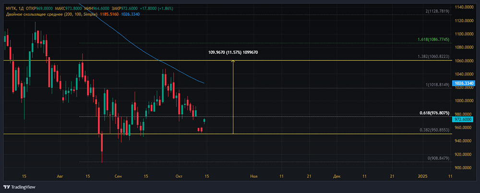Click the 1040.0000 price axis label

coord(464,74)
